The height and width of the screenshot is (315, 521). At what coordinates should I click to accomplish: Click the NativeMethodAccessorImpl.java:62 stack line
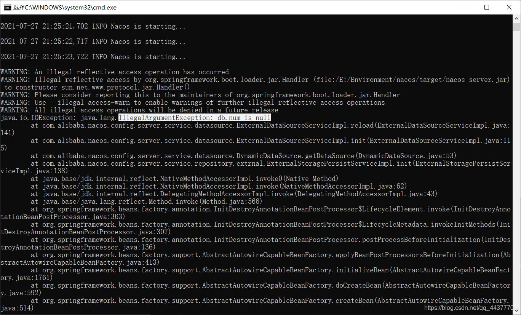point(219,186)
